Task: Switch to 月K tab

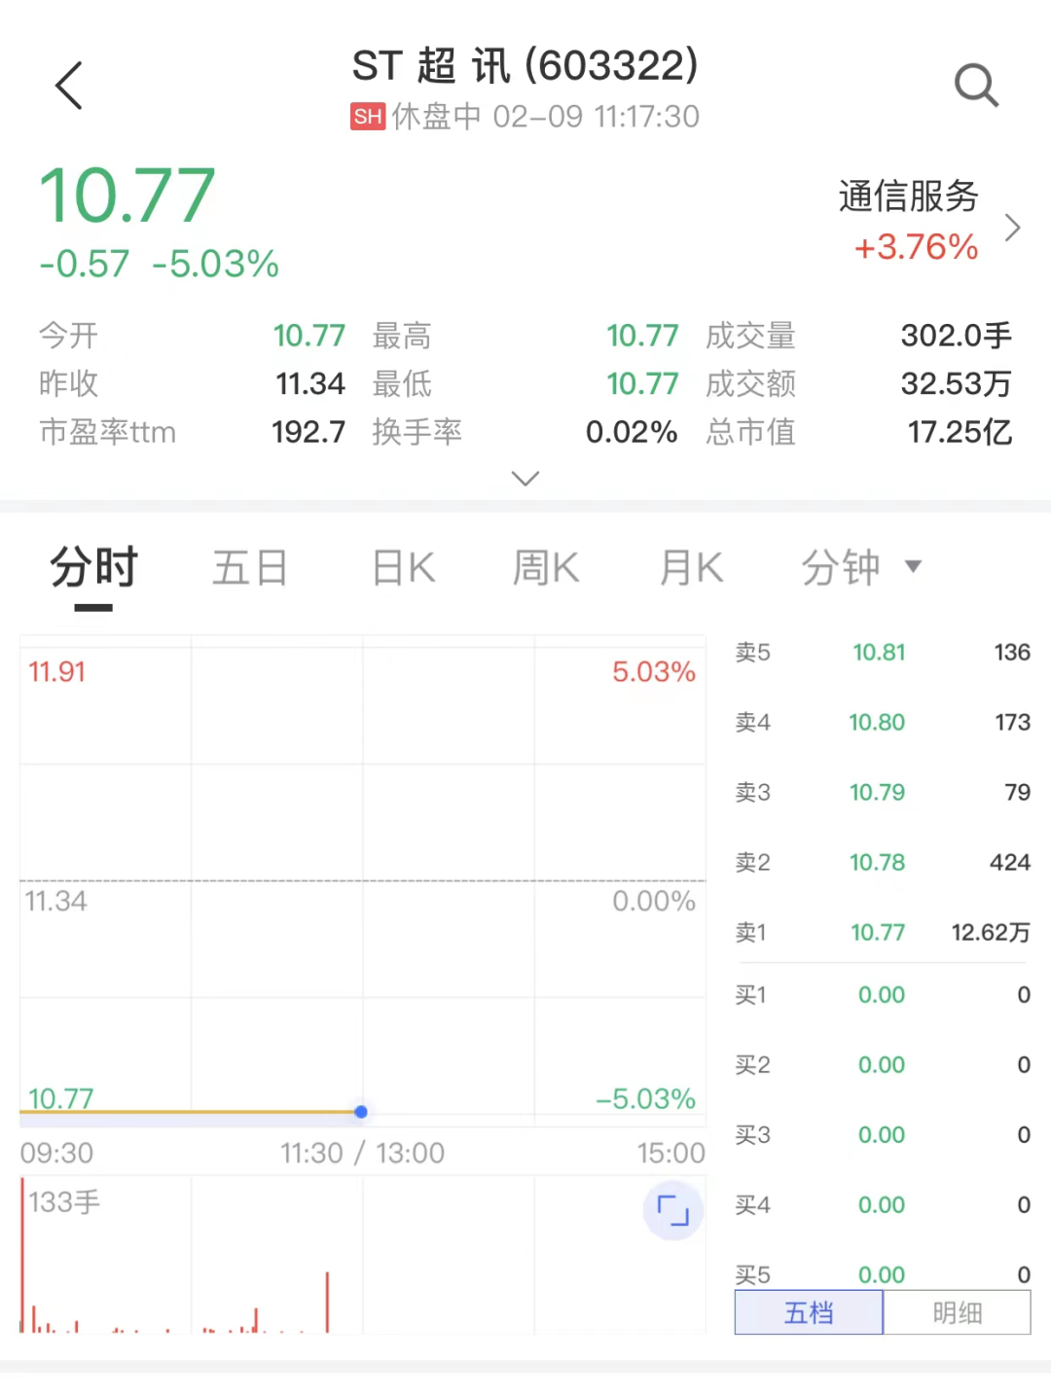Action: (x=691, y=567)
